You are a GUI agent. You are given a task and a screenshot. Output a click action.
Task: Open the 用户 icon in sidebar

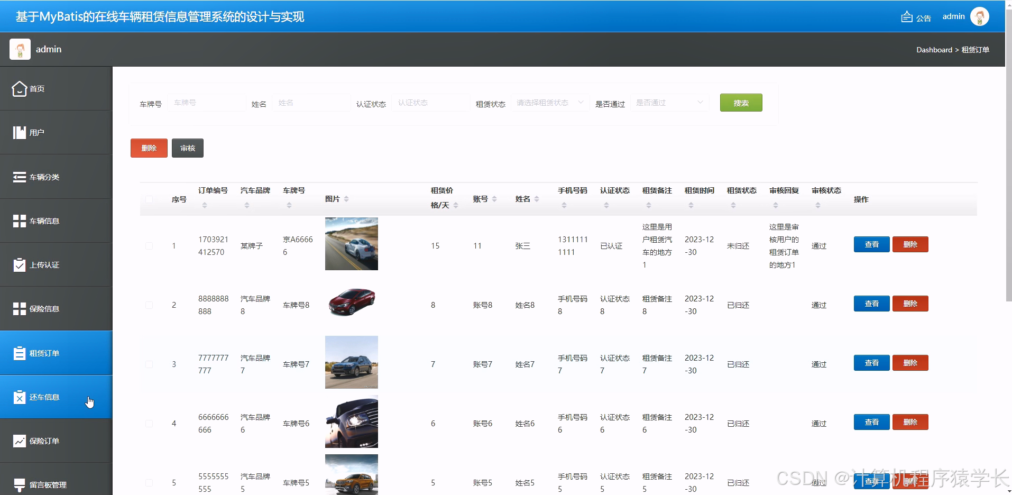(x=20, y=132)
